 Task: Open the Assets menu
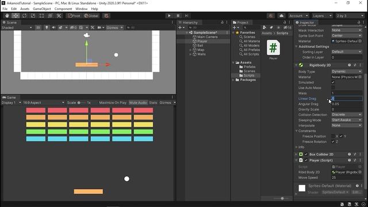[x=25, y=9]
